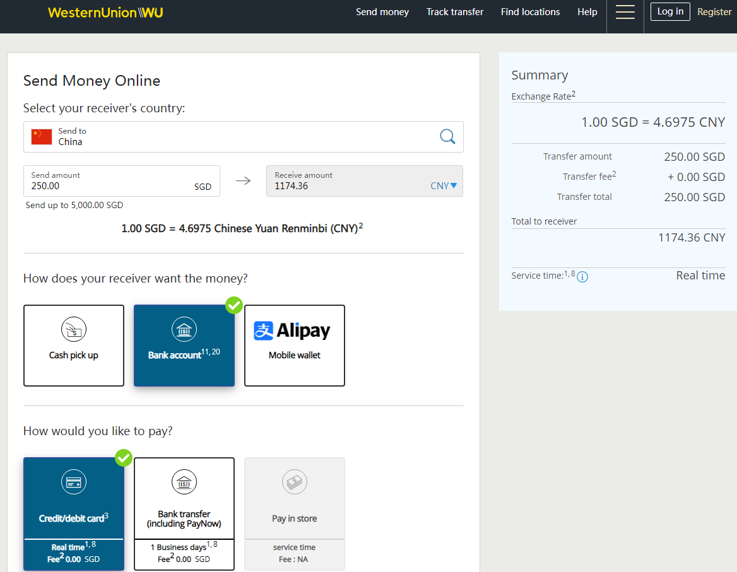Click the search magnifier in country field
737x572 pixels.
tap(447, 137)
